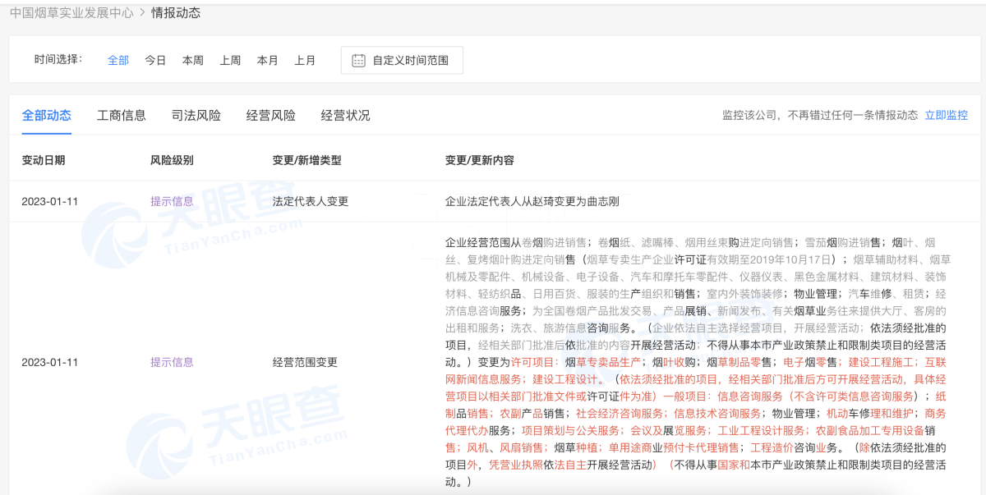Filter time by 全部
This screenshot has height=495, width=986.
118,60
